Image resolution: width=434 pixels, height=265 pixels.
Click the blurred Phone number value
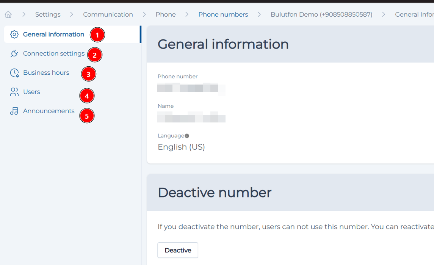[188, 89]
